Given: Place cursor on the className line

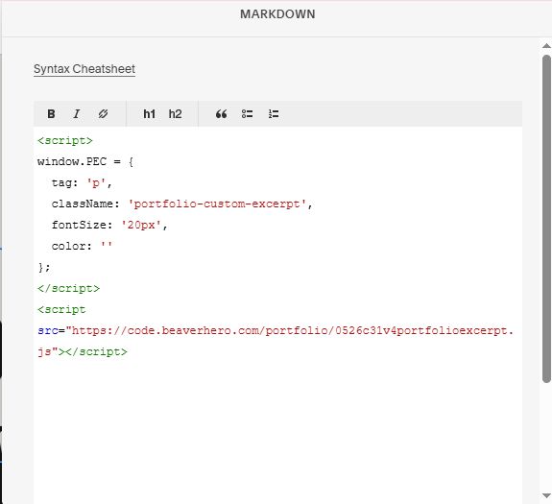Looking at the screenshot, I should coord(181,204).
